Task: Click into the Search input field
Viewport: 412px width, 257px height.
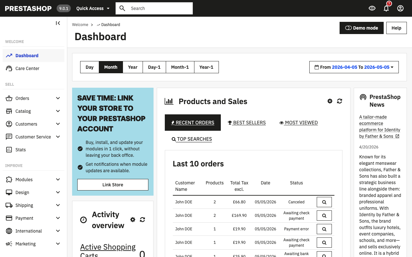Action: coord(160,8)
